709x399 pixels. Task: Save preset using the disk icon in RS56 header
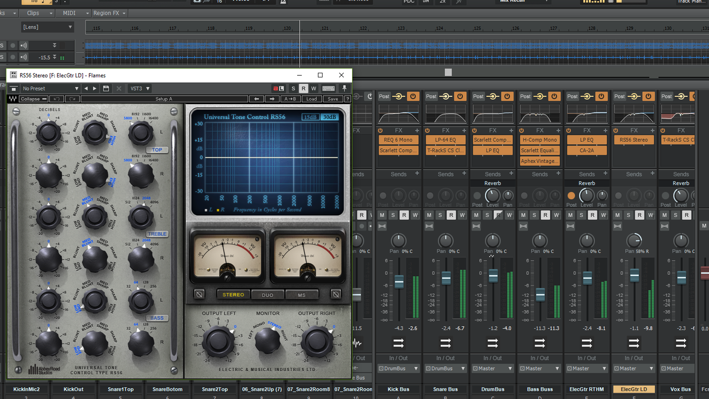[x=106, y=88]
